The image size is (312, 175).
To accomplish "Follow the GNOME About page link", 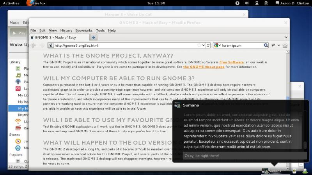I will [204, 67].
